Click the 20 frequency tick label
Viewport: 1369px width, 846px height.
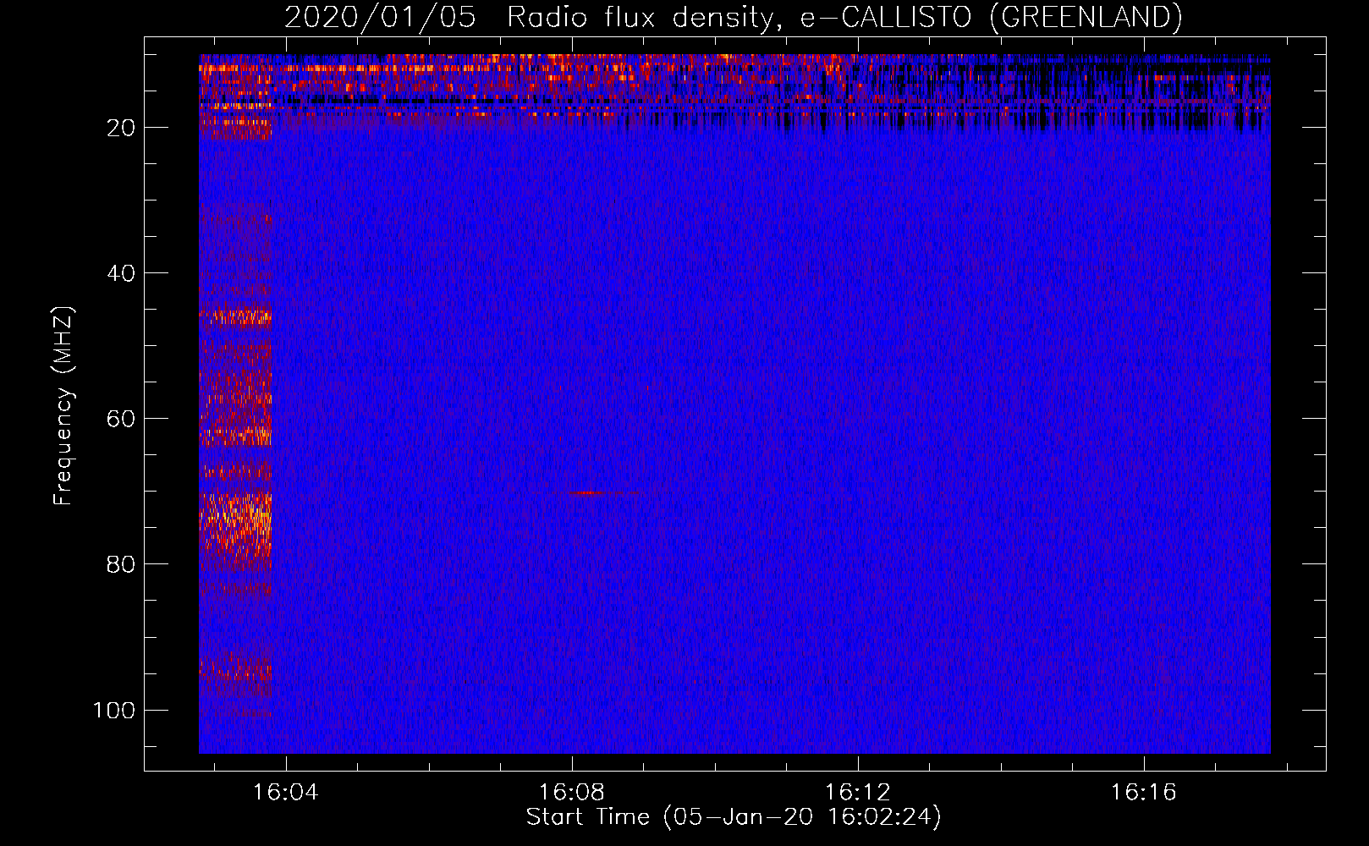[121, 128]
